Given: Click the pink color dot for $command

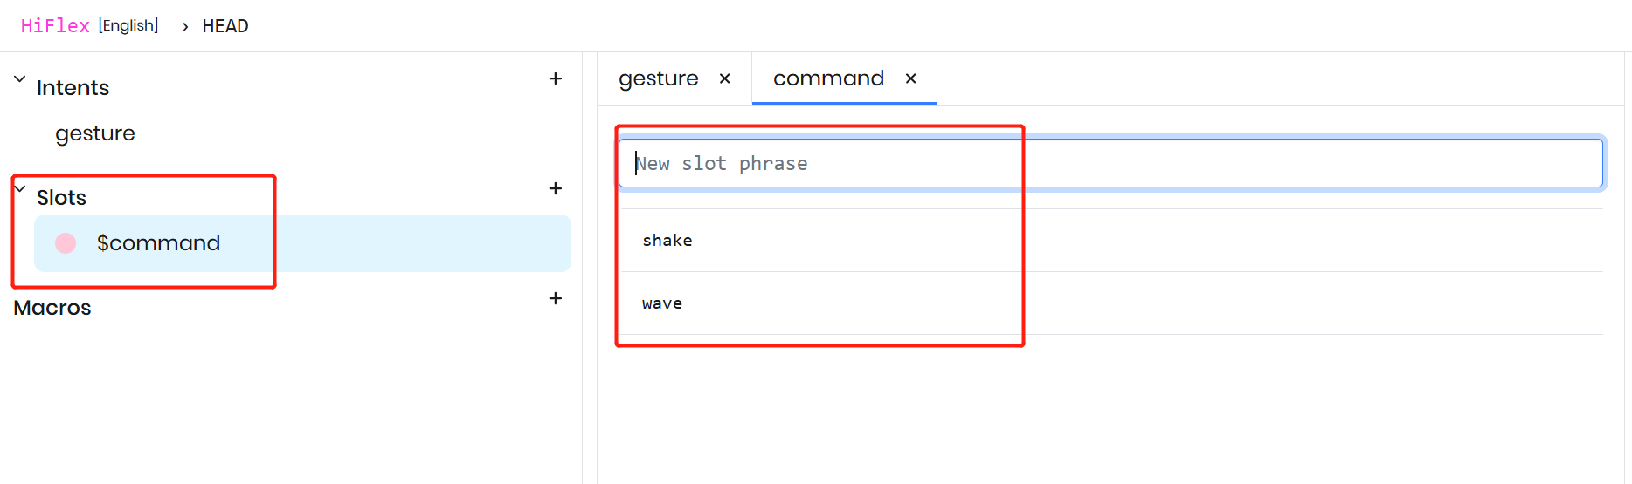Looking at the screenshot, I should [x=66, y=243].
